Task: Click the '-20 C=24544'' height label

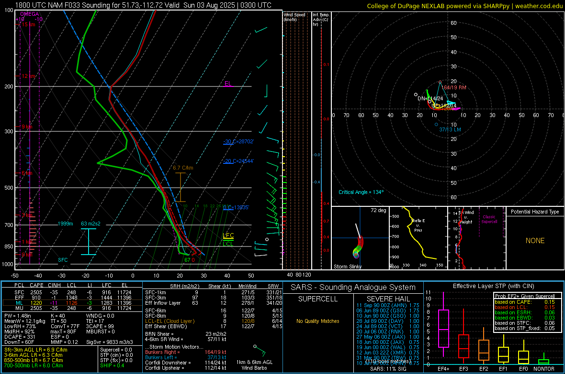Action: coord(238,161)
